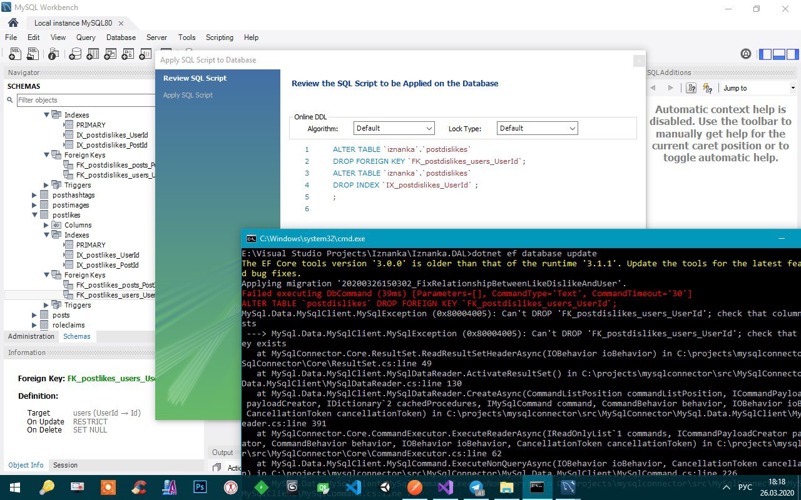Create a new SQL tab icon
Image resolution: width=801 pixels, height=500 pixels.
tap(14, 54)
